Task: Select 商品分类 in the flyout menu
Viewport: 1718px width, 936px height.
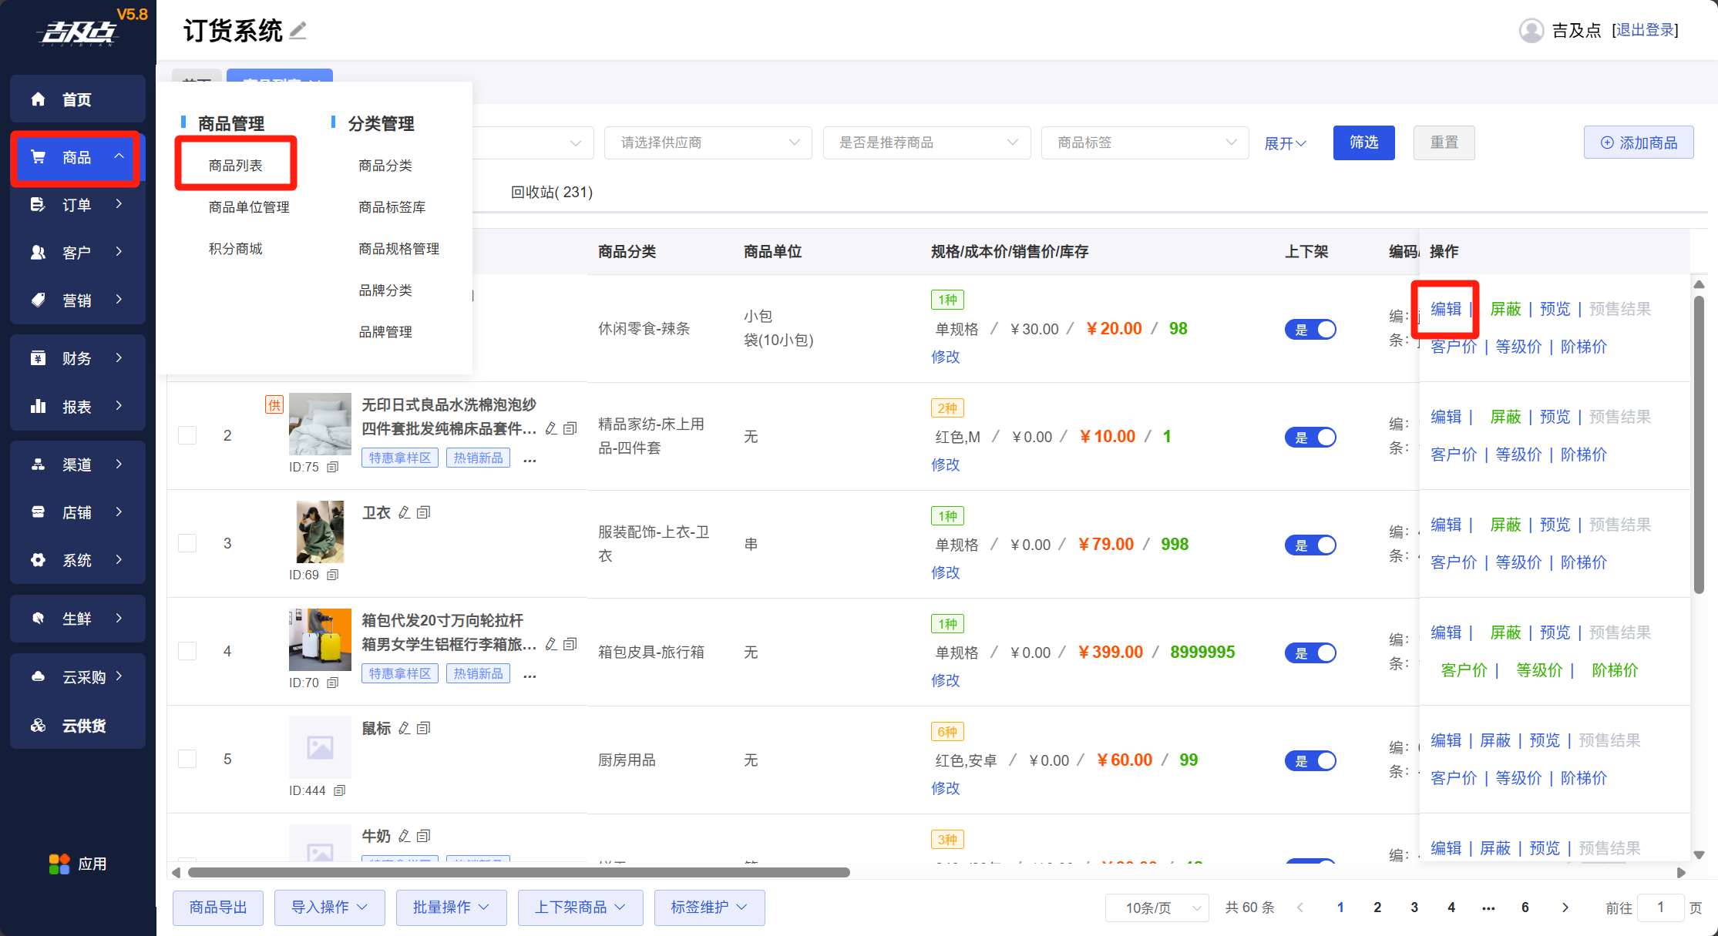Action: click(385, 166)
